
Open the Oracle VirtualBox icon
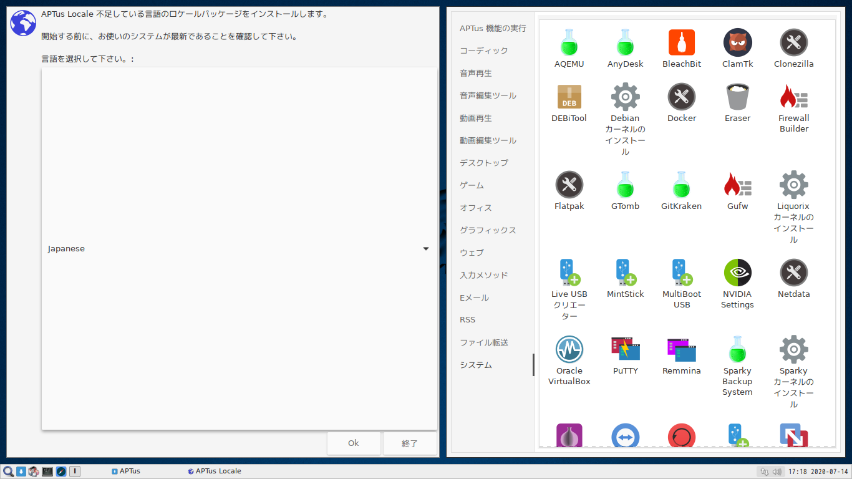(569, 349)
